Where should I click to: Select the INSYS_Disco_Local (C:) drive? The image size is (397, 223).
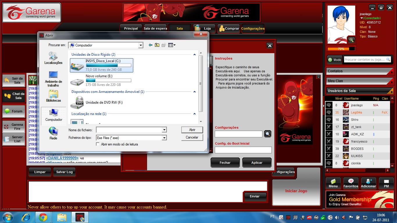pos(102,65)
